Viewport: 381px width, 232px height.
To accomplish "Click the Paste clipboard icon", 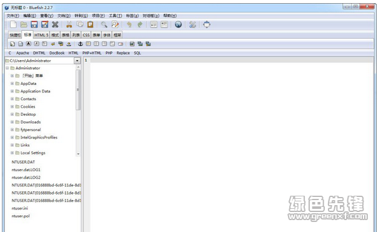I will [90, 24].
